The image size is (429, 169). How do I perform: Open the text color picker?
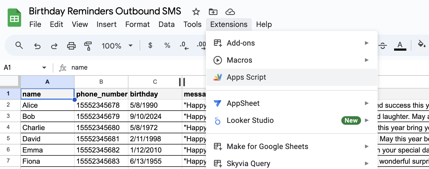click(x=400, y=46)
